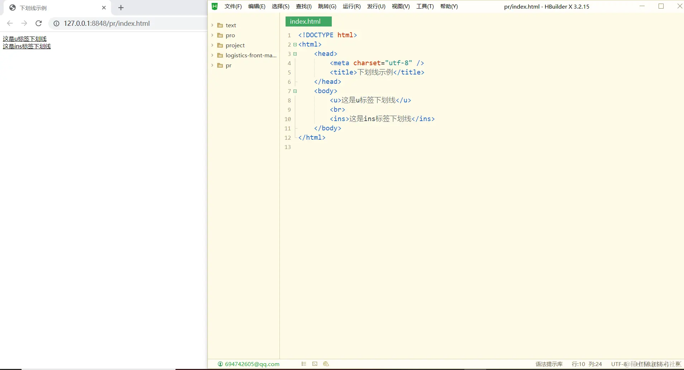Click the 这是ins标签下划线 text in browser
Screen dimensions: 684x370
(x=27, y=46)
